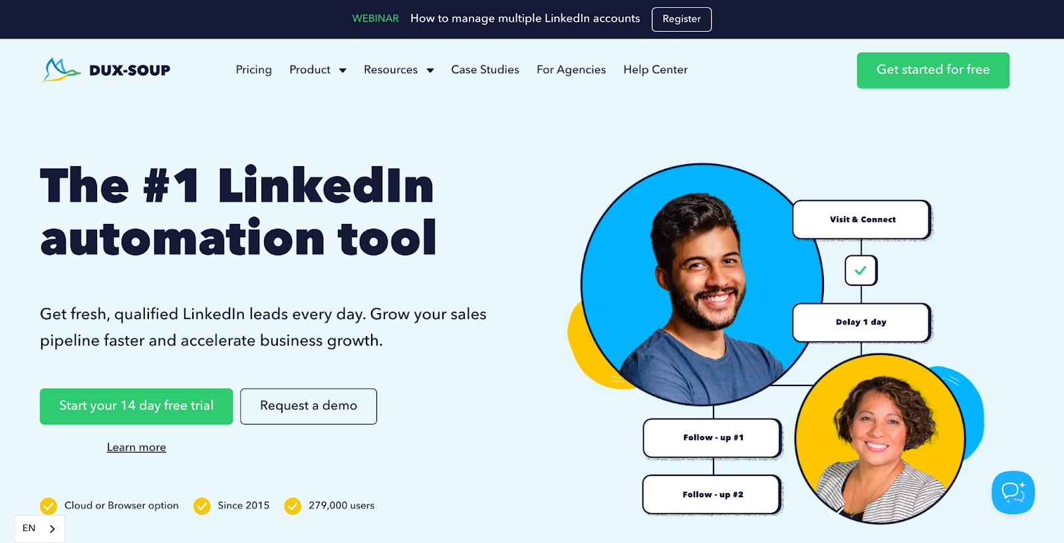Click the Visit & Connect workflow box
The image size is (1064, 543).
pyautogui.click(x=862, y=219)
